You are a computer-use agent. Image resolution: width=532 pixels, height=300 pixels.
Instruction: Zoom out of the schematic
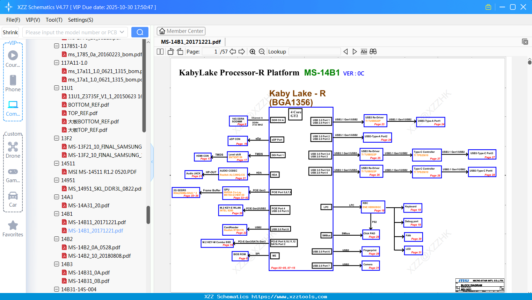[x=262, y=52]
